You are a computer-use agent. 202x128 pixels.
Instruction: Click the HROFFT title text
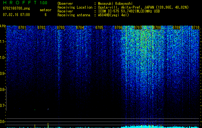[x=20, y=3]
